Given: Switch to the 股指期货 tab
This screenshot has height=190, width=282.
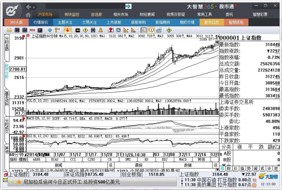Looking at the screenshot, I should pyautogui.click(x=163, y=23).
